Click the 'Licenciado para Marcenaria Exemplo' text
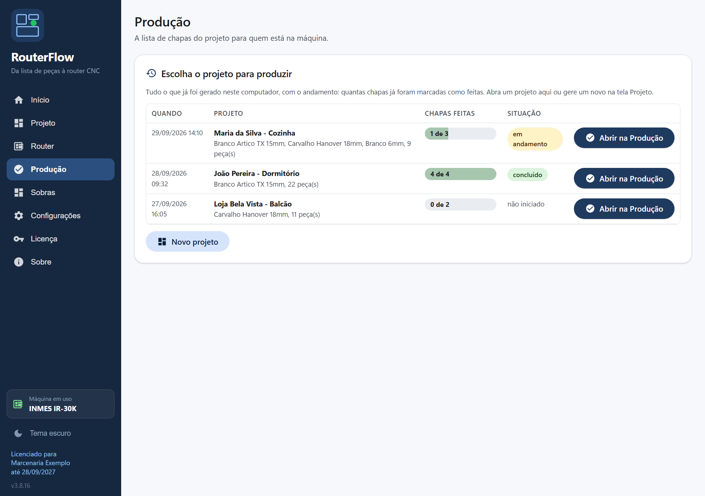Image resolution: width=705 pixels, height=496 pixels. [x=40, y=459]
